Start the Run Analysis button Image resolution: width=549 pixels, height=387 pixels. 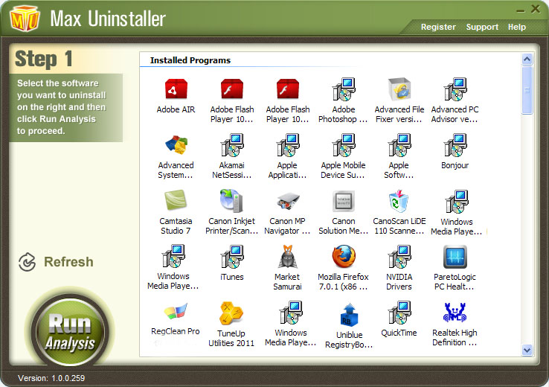[x=70, y=331]
